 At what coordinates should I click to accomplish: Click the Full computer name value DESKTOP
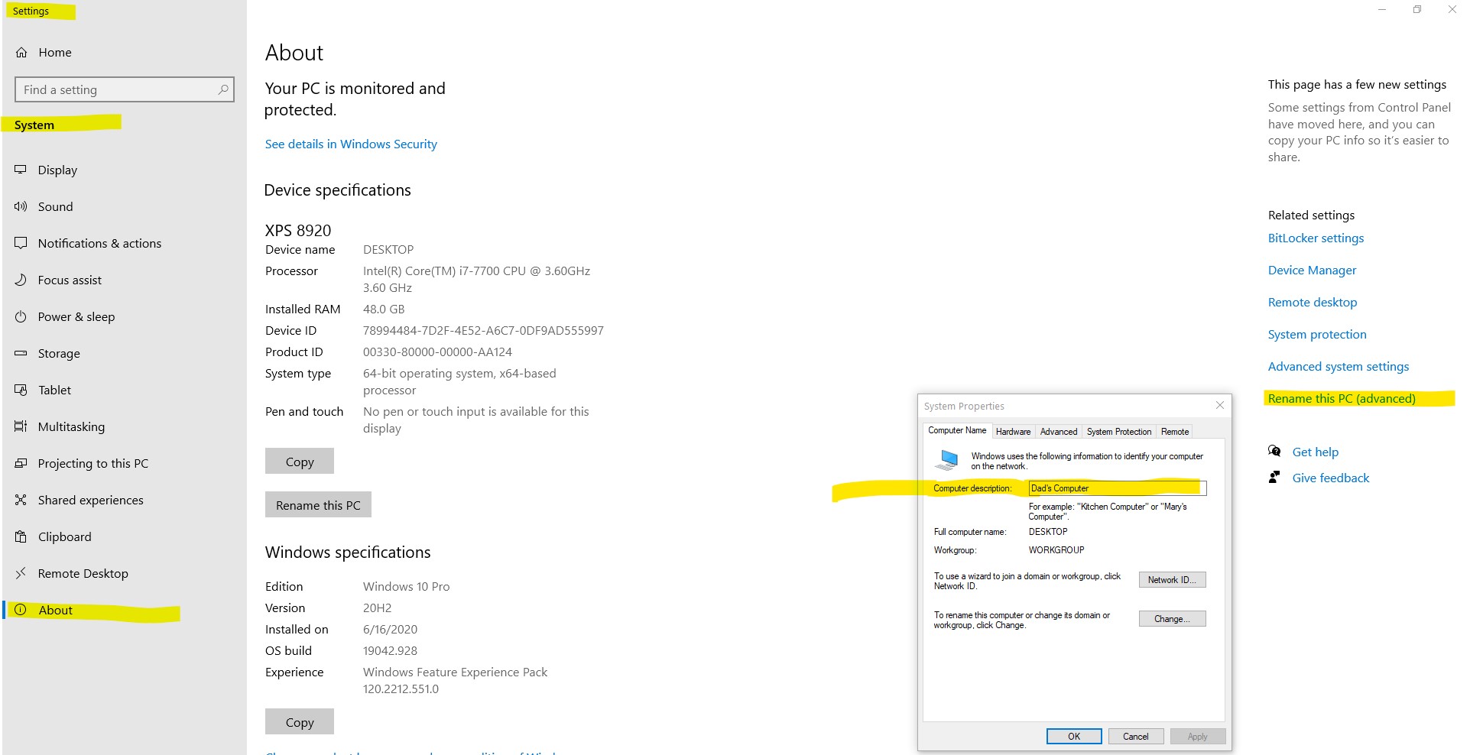[x=1048, y=532]
